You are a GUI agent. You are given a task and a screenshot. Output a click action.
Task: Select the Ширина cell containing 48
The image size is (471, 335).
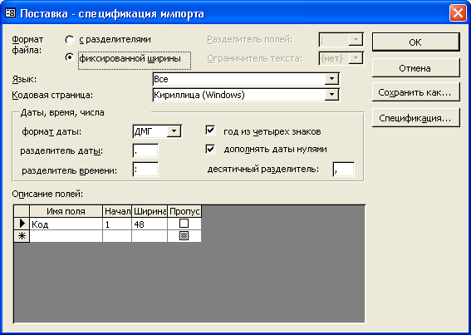(x=150, y=224)
